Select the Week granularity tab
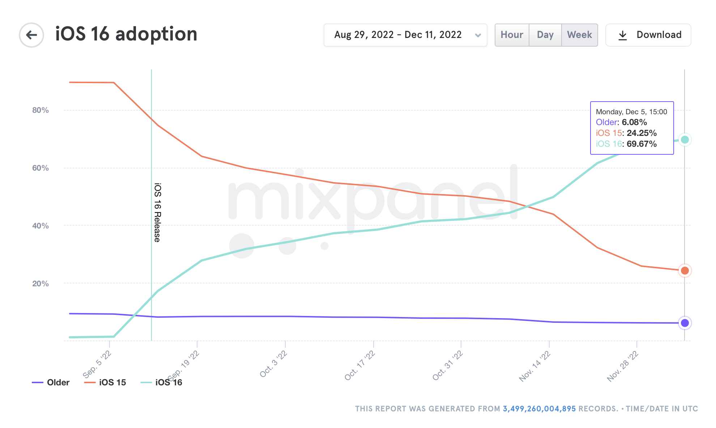716x428 pixels. 579,35
